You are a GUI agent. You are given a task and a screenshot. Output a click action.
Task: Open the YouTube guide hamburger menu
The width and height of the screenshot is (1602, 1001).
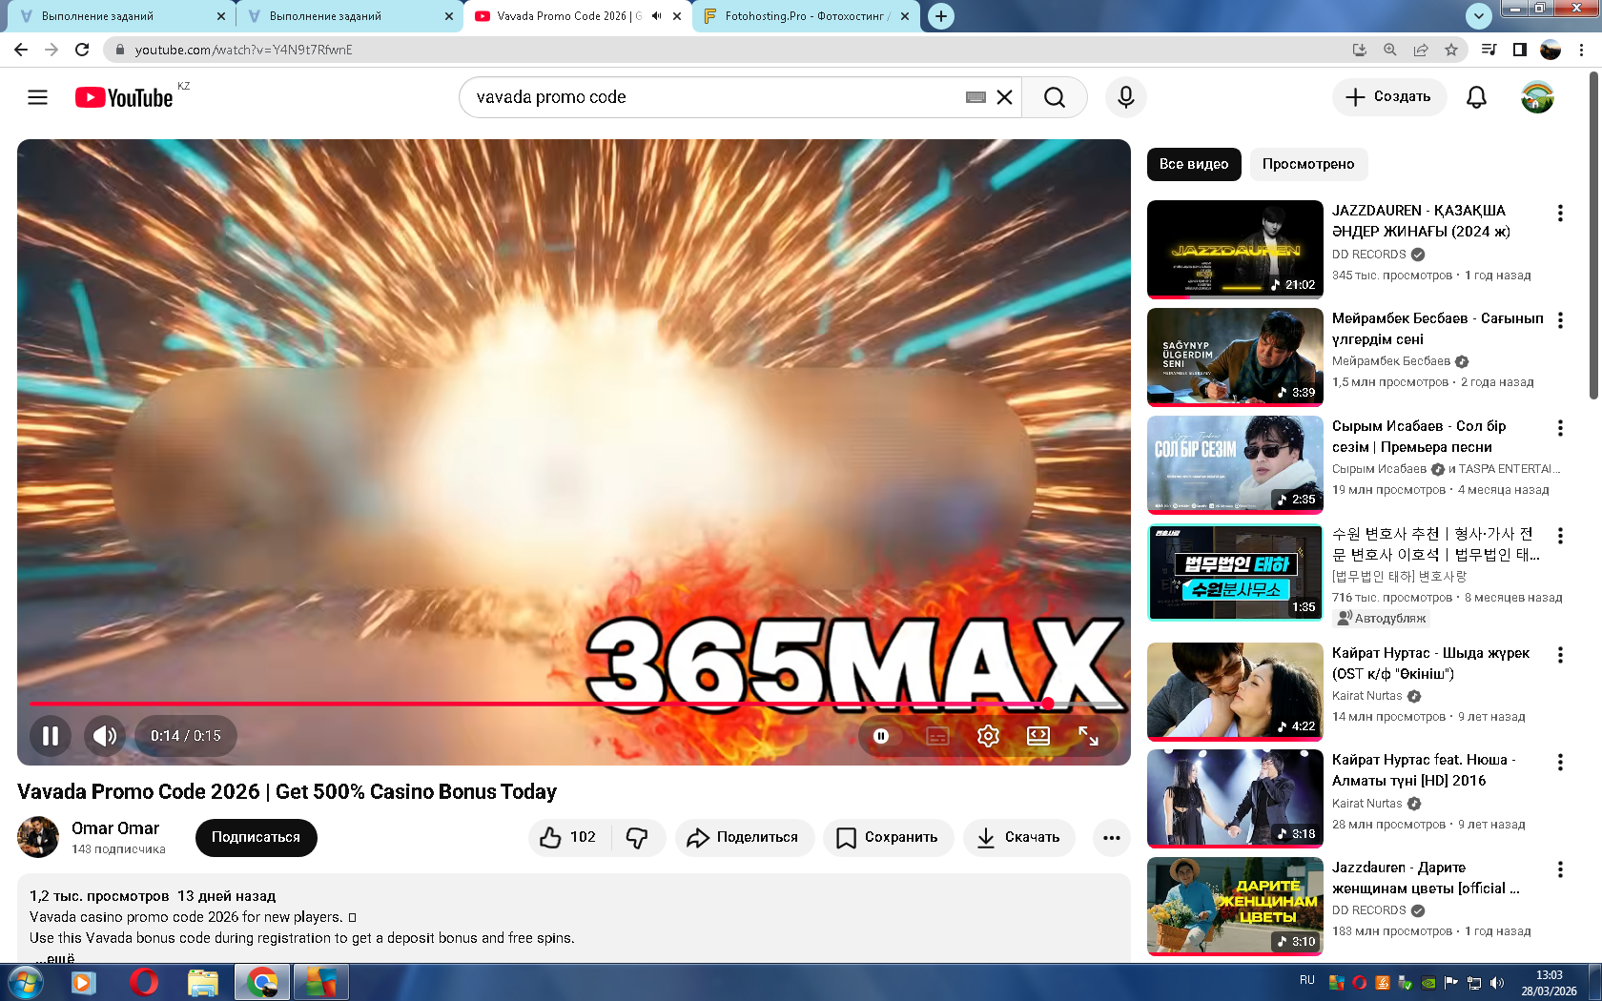pyautogui.click(x=37, y=97)
